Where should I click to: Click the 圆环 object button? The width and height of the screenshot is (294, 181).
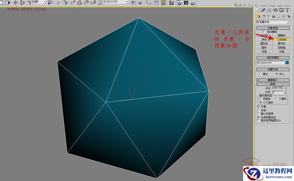coord(264,48)
